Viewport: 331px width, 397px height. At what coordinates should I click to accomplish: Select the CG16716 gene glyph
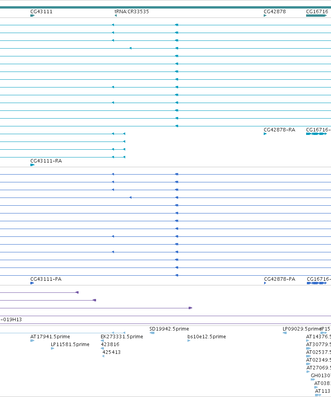(316, 16)
